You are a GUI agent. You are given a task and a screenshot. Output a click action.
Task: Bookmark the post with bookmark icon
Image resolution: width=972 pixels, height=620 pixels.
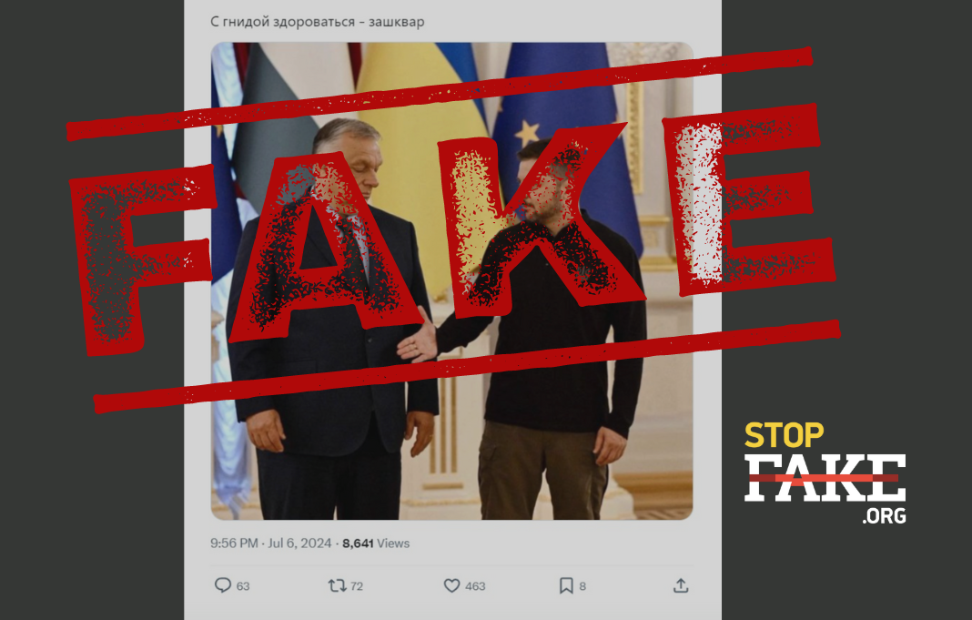tap(566, 585)
